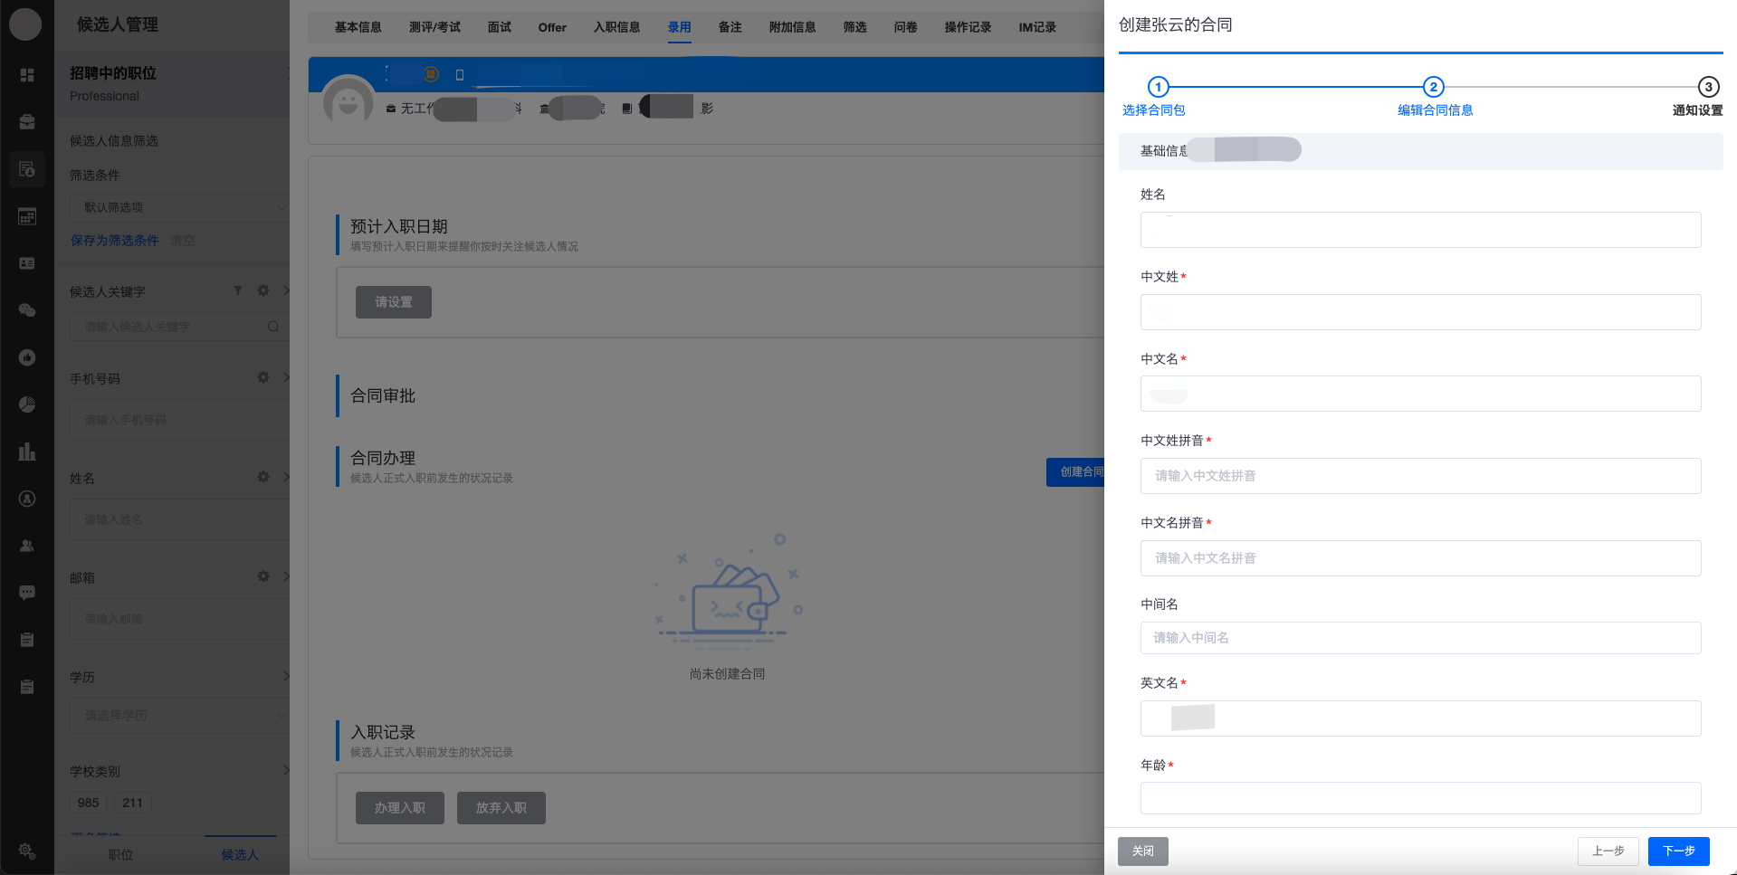Screen dimensions: 1737x875
Task: Click the account avatar atop the sidebar
Action: tap(25, 24)
